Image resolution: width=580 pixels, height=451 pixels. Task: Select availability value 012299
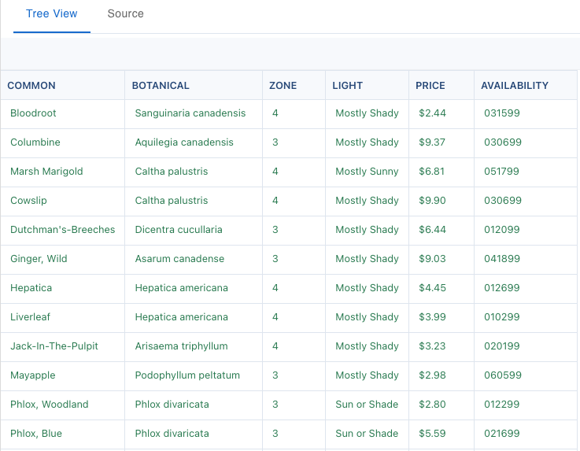[x=526, y=405]
